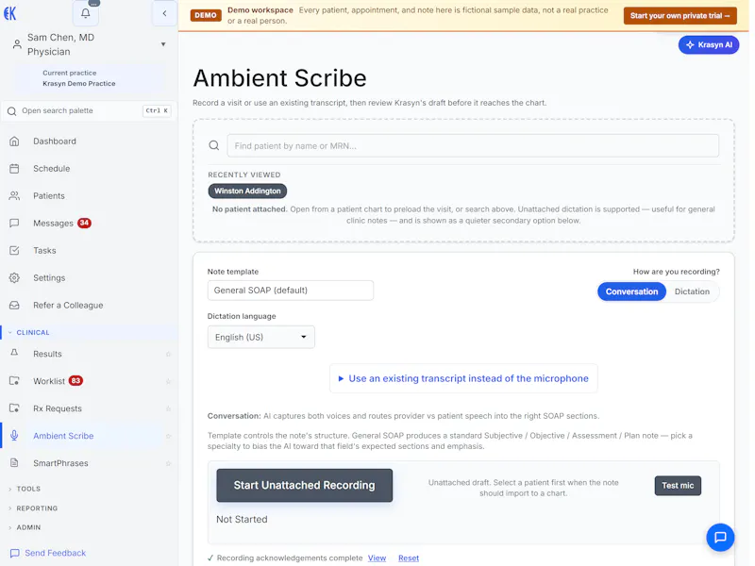Screen dimensions: 755x566
Task: Open the Settings page
Action: [x=49, y=278]
